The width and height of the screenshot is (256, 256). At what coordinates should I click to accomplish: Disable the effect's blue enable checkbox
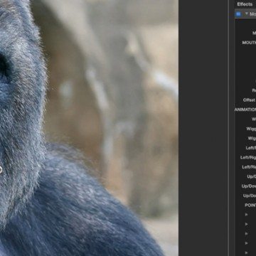tap(238, 14)
